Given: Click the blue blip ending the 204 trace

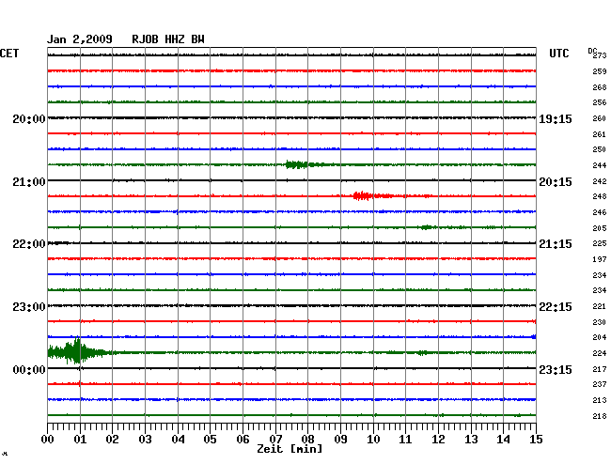Looking at the screenshot, I should (x=534, y=336).
